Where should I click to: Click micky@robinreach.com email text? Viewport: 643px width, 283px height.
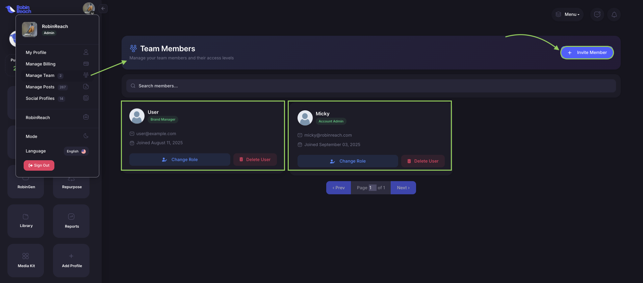[328, 135]
